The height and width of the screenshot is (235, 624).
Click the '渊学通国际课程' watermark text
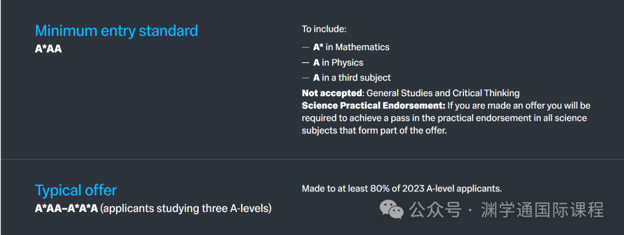(x=542, y=210)
